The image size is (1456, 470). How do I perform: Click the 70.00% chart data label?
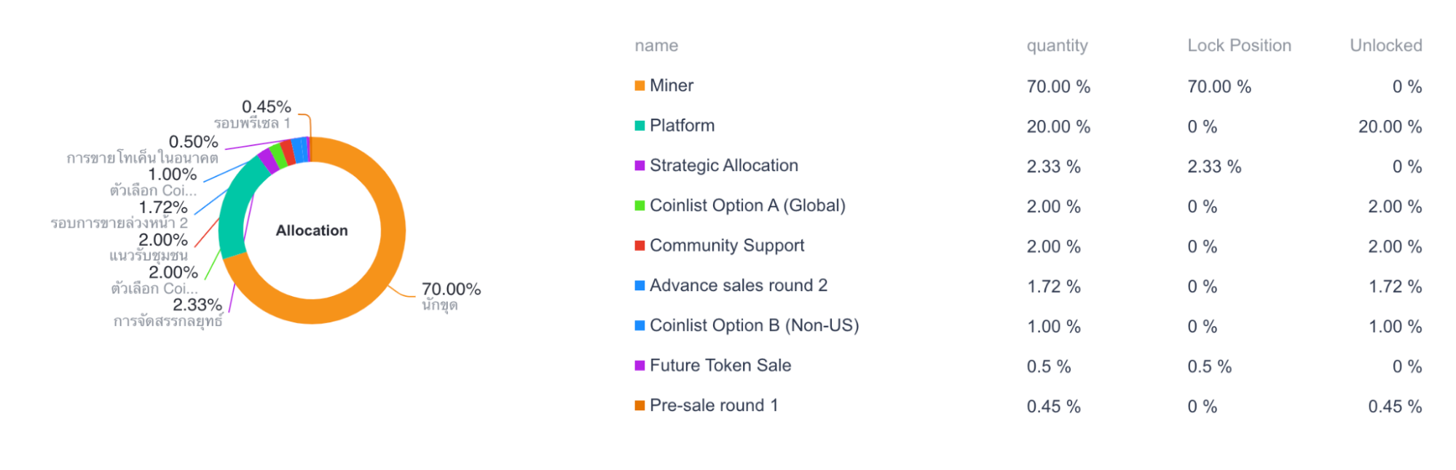(x=451, y=290)
